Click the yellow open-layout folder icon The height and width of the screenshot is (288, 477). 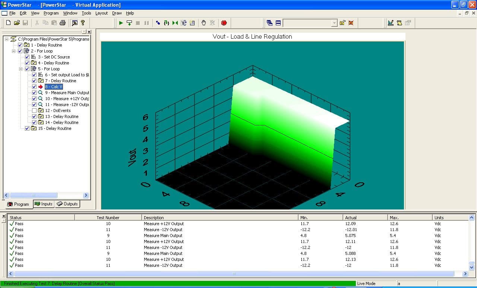[342, 23]
